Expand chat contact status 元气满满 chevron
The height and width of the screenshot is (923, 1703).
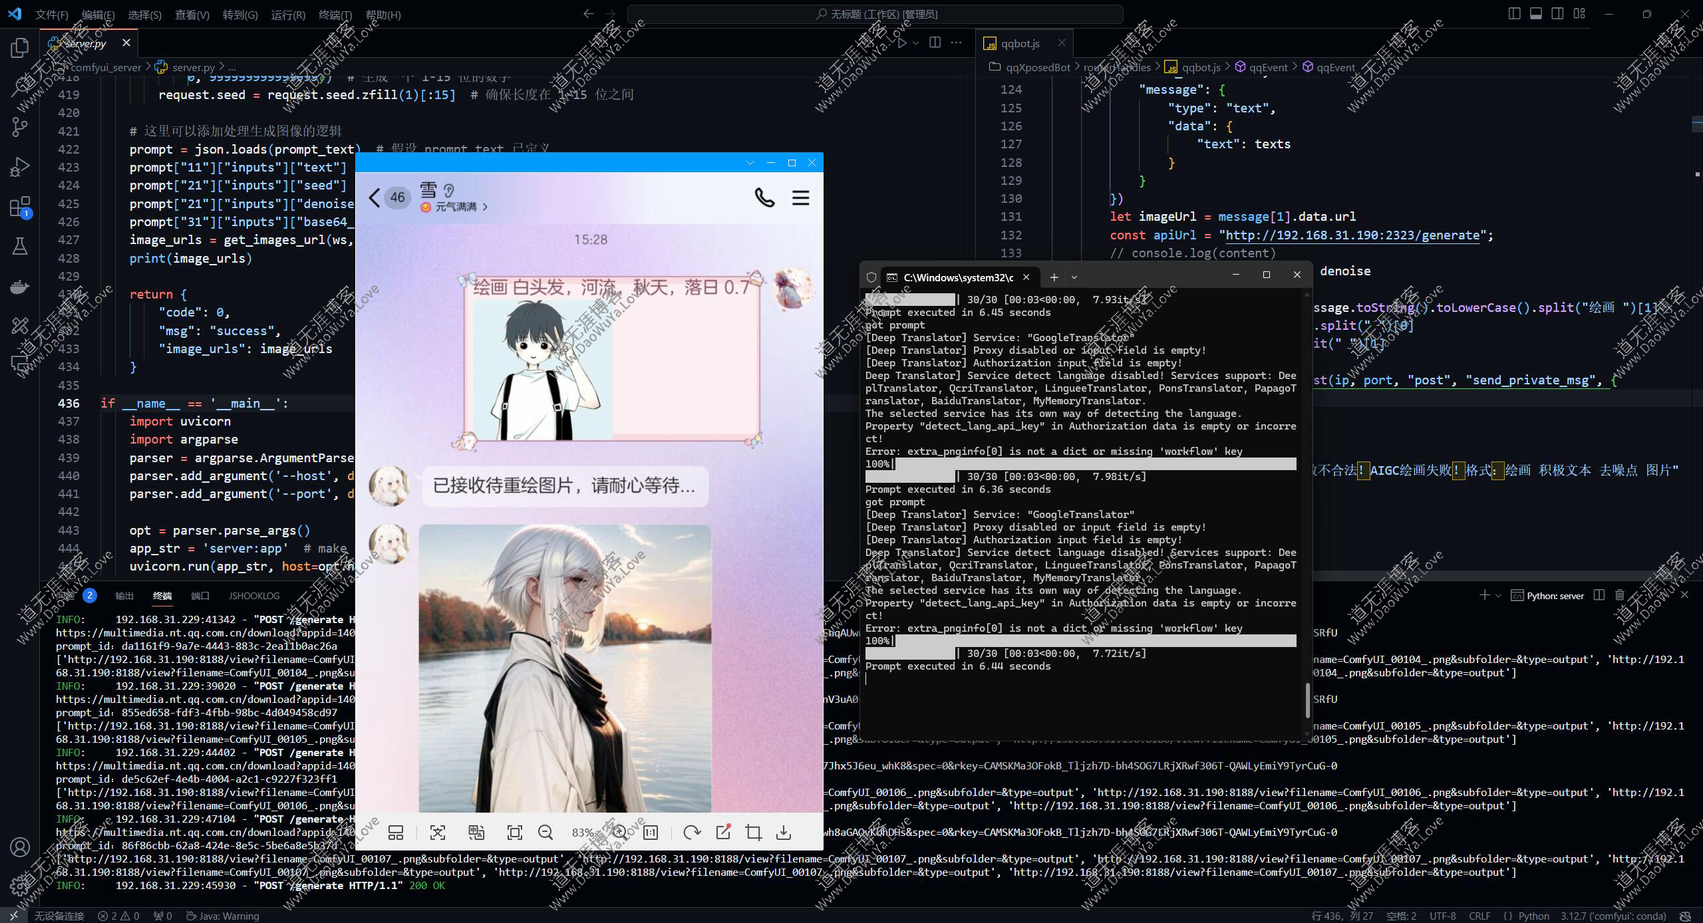(485, 207)
